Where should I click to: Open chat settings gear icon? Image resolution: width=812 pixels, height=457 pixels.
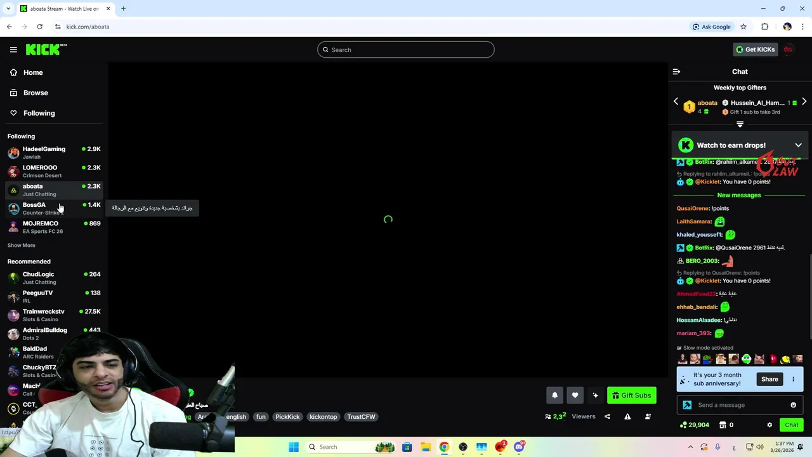click(x=769, y=425)
